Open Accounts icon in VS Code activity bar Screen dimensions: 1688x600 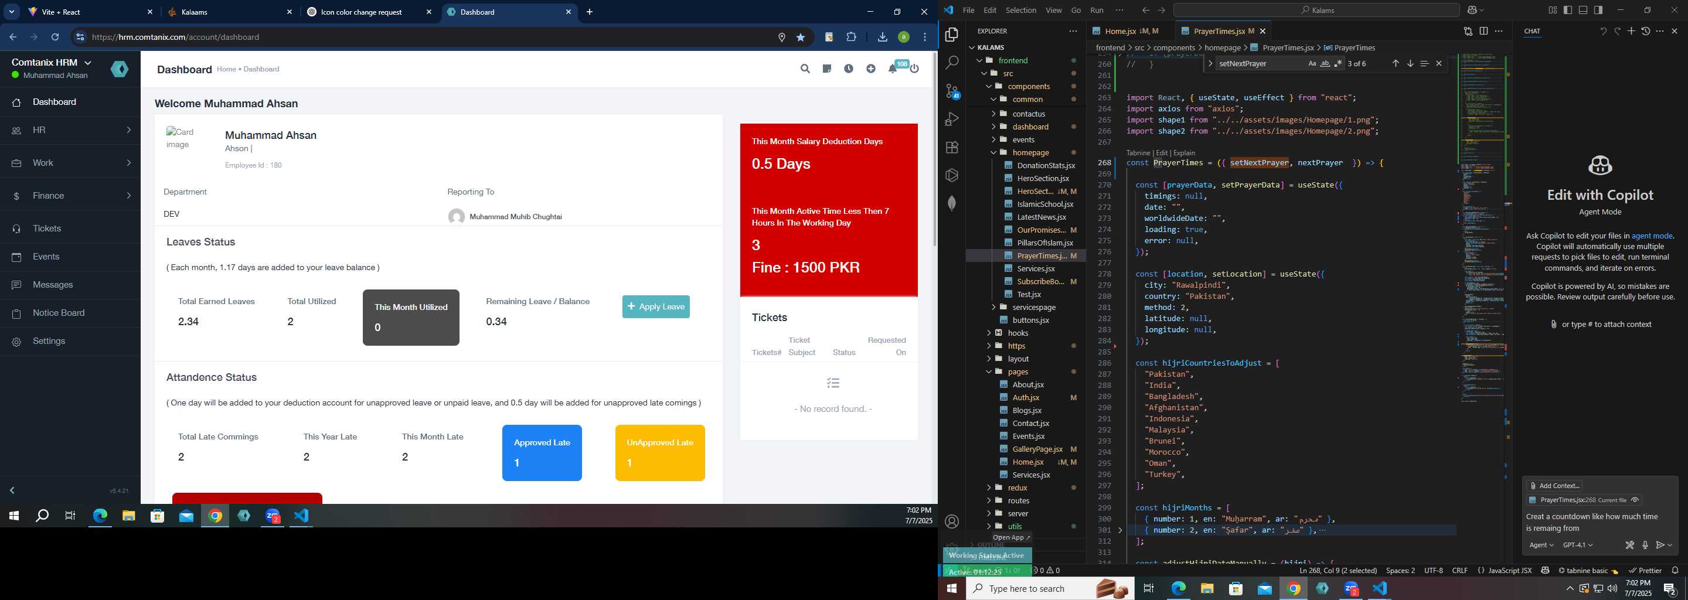[x=952, y=521]
